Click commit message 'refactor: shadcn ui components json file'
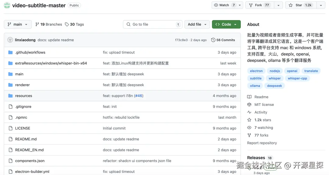This screenshot has height=175, width=329. coord(137,161)
